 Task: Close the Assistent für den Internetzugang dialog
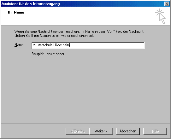click(x=167, y=4)
